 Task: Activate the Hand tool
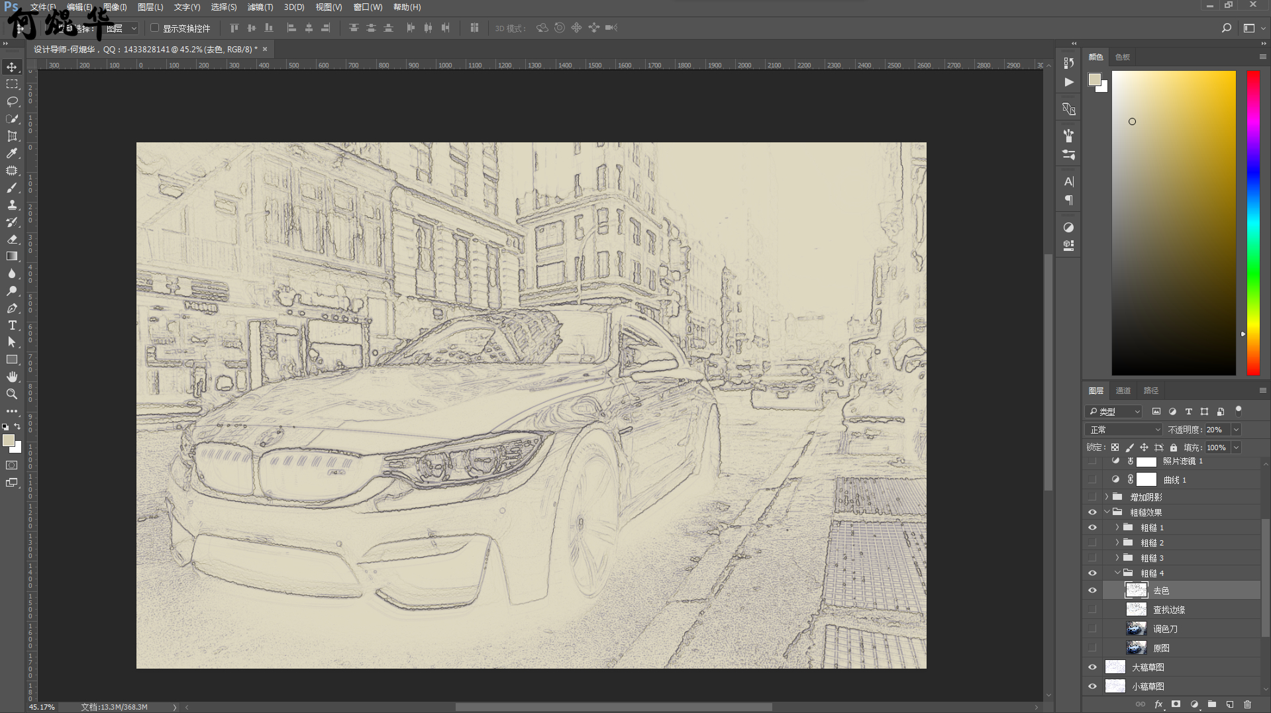12,377
